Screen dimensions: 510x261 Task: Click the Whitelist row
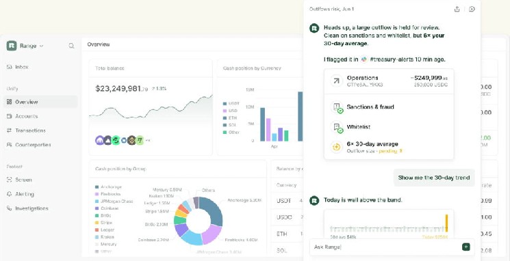(x=389, y=127)
